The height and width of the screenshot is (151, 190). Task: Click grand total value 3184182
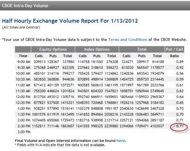pyautogui.click(x=157, y=103)
